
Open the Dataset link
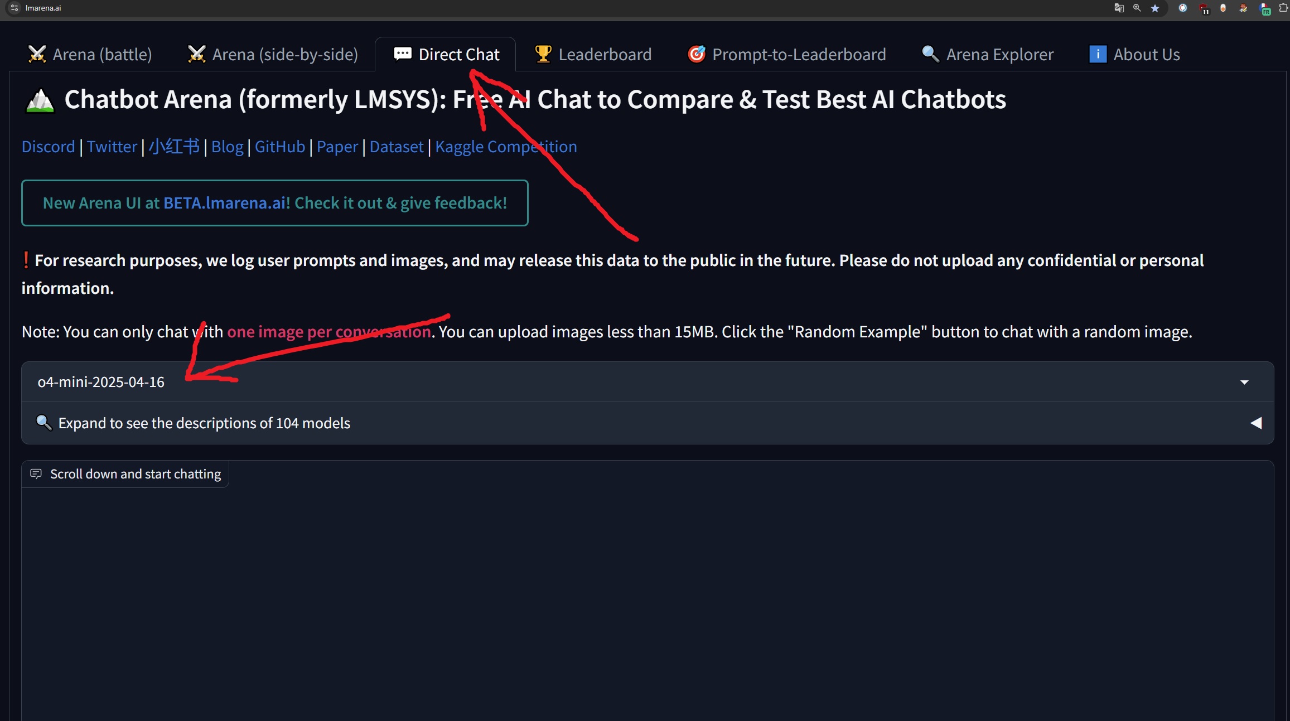point(397,147)
